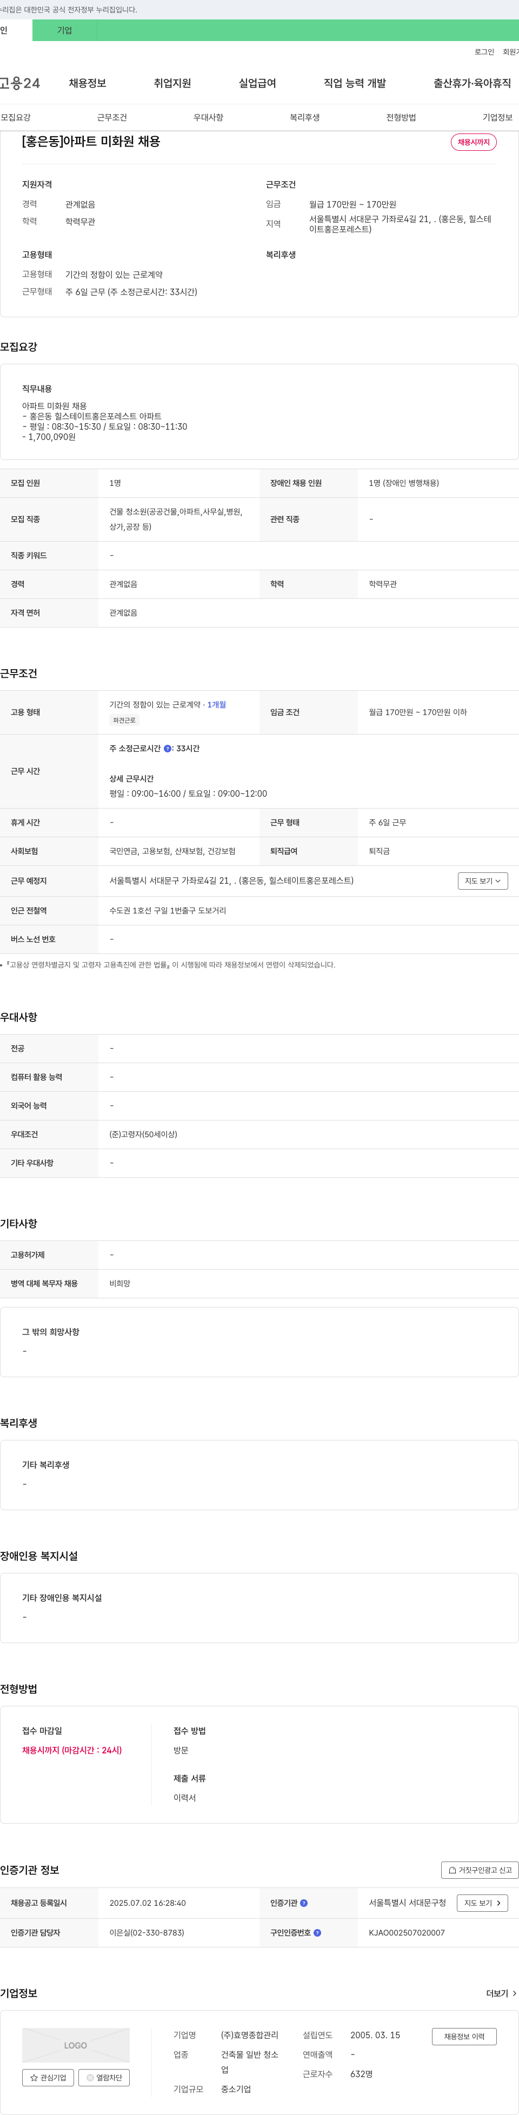Click the 1개월 contract period text
519x2115 pixels.
[217, 704]
